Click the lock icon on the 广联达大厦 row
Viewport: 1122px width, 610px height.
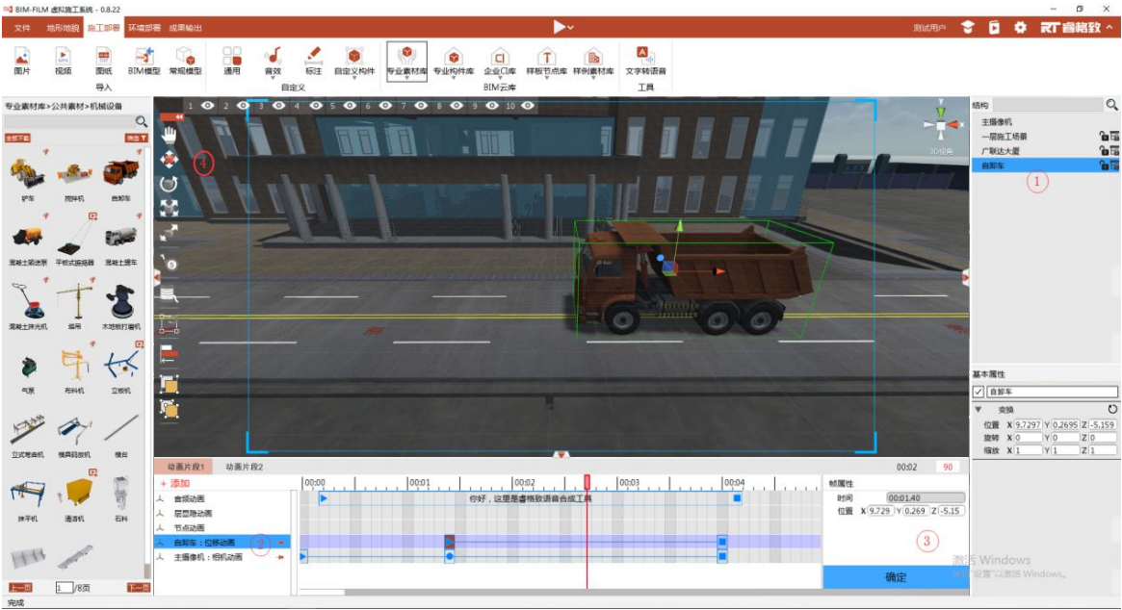tap(1104, 151)
